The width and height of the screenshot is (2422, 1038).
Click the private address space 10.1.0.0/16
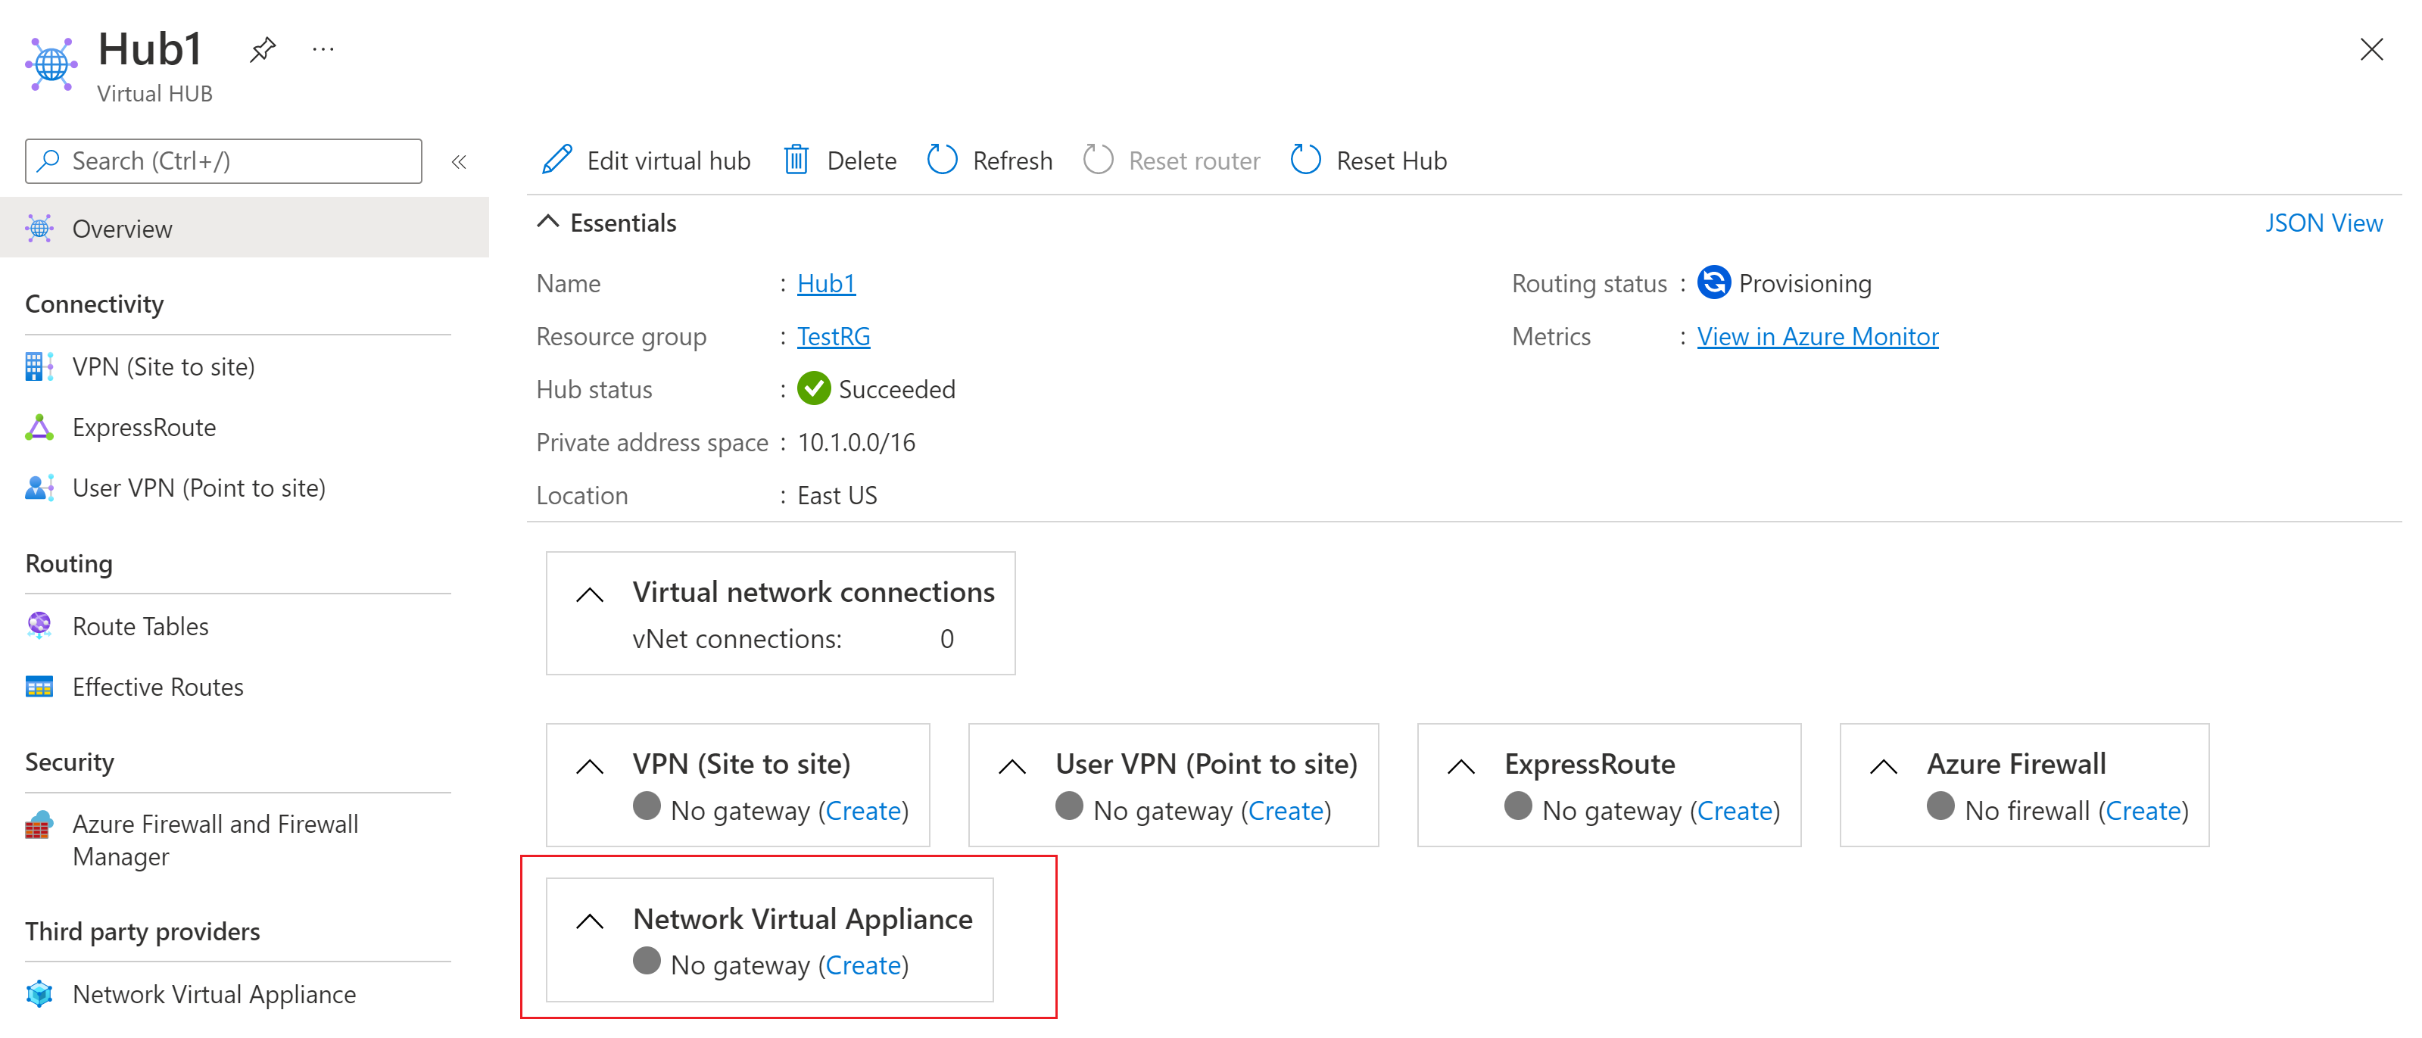(x=856, y=443)
